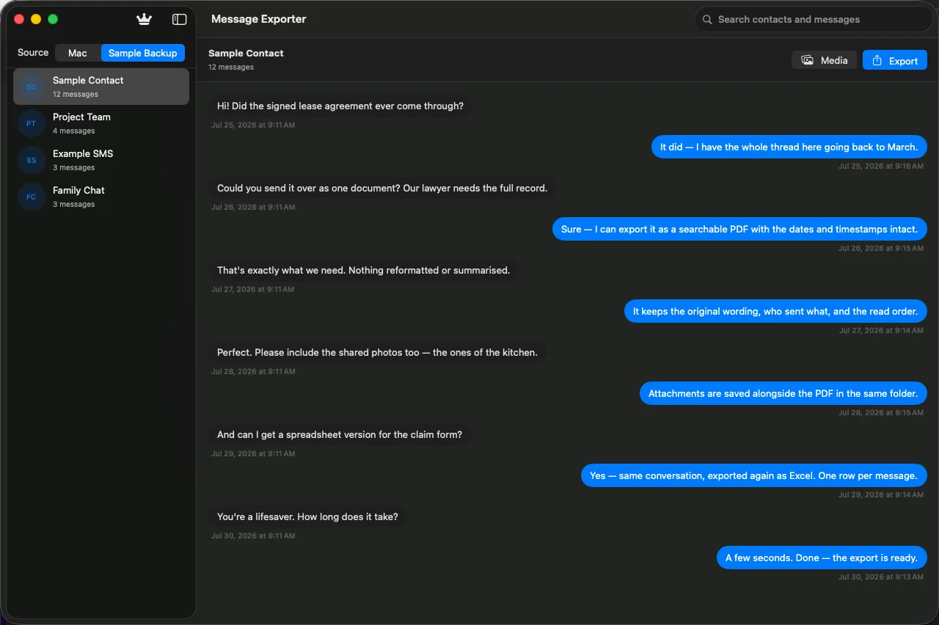The image size is (939, 625).
Task: Click the reply 'Attachments are saved alongside the PDF'
Action: click(x=783, y=393)
